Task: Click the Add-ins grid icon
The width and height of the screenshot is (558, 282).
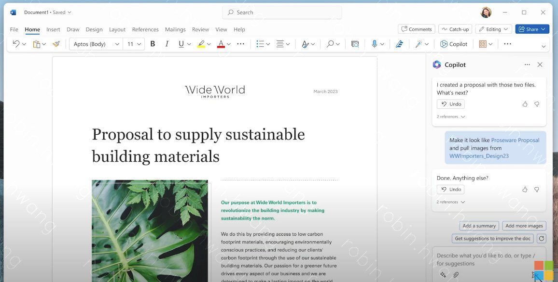Action: (483, 44)
